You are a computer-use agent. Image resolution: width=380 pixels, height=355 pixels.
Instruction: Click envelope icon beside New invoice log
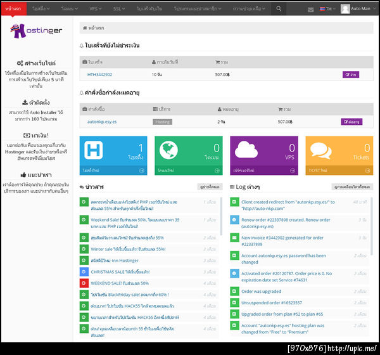234,238
